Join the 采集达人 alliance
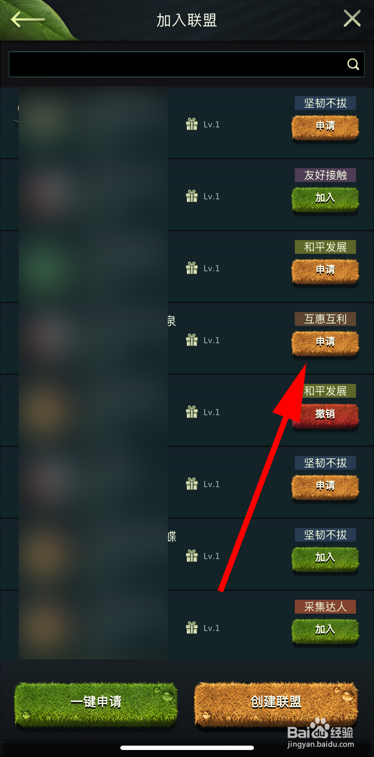This screenshot has height=757, width=374. tap(325, 630)
